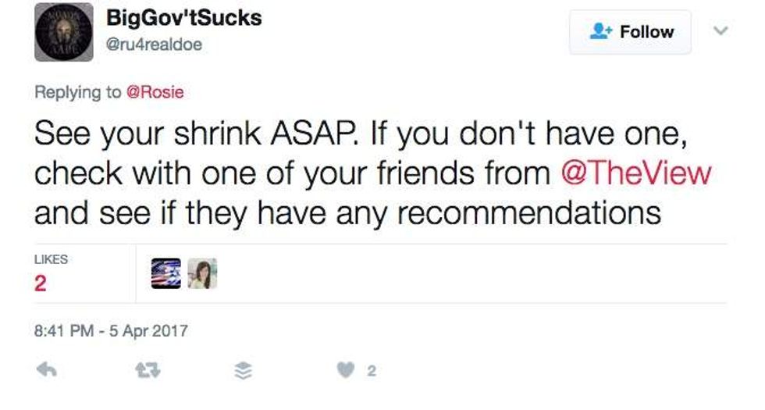
Task: Click the person-plus icon inside the Follow button
Action: click(x=600, y=32)
